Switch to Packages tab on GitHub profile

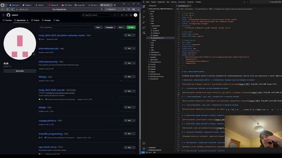(x=46, y=21)
